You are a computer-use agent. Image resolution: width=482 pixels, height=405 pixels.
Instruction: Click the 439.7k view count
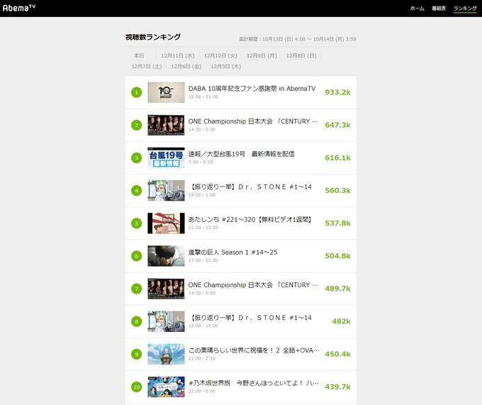pos(337,387)
